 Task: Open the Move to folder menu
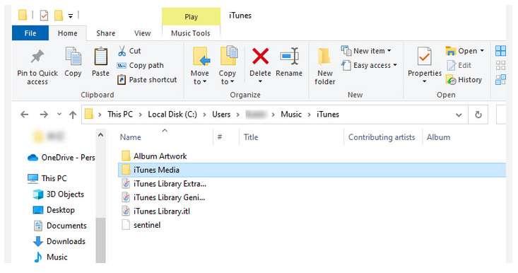pyautogui.click(x=200, y=66)
